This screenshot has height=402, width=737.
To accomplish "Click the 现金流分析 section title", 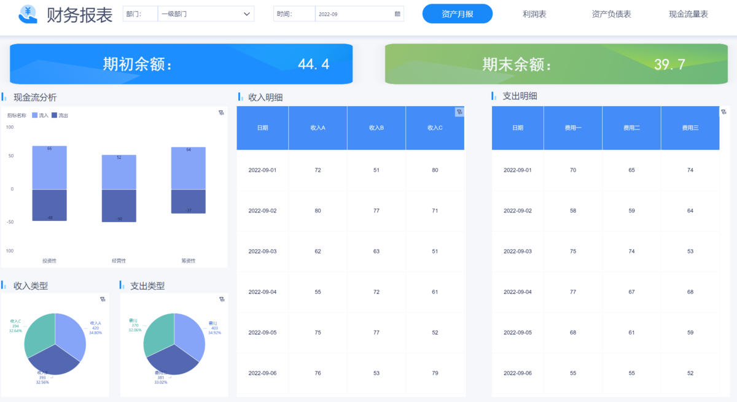I will (x=35, y=97).
